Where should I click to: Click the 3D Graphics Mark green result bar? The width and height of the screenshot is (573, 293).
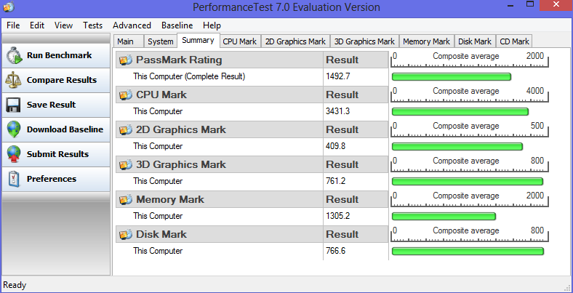tap(468, 182)
